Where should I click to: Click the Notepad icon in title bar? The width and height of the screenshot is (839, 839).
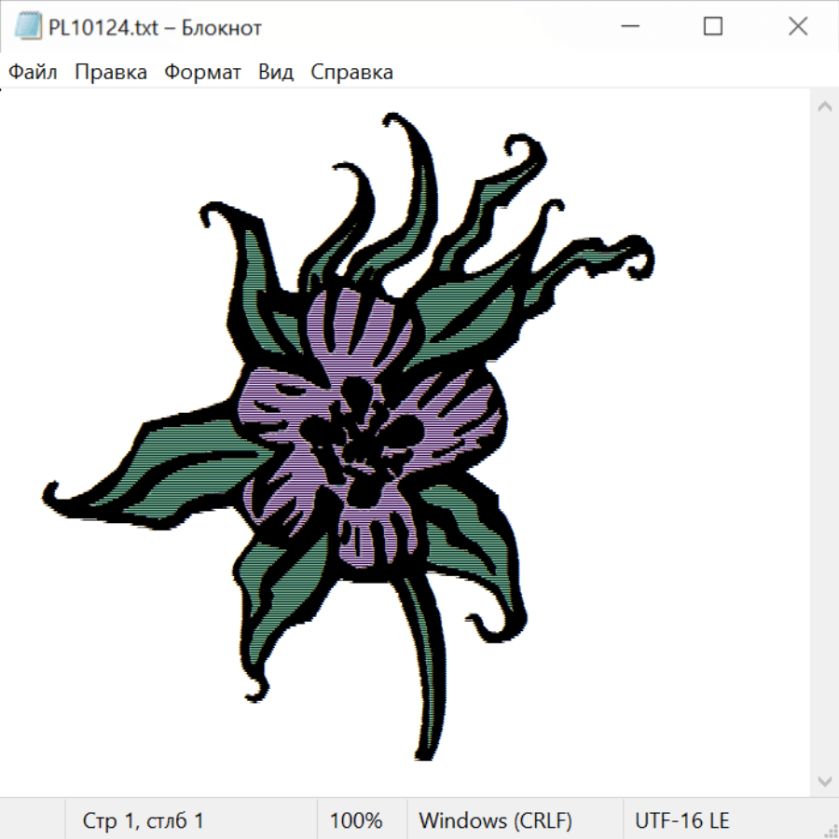(28, 27)
